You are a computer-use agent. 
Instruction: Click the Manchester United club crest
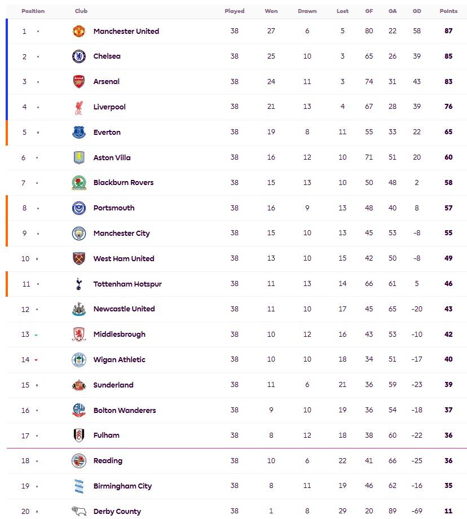[x=78, y=31]
